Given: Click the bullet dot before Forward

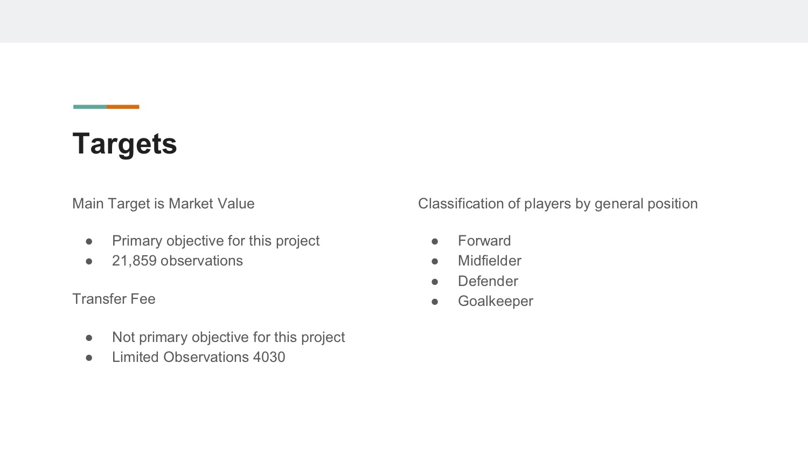Looking at the screenshot, I should pyautogui.click(x=435, y=241).
